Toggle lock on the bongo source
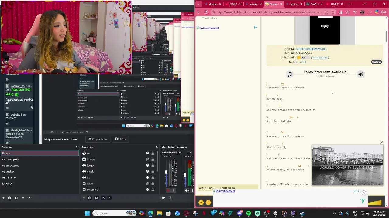Viewport: 389px width, 218px height. (153, 159)
